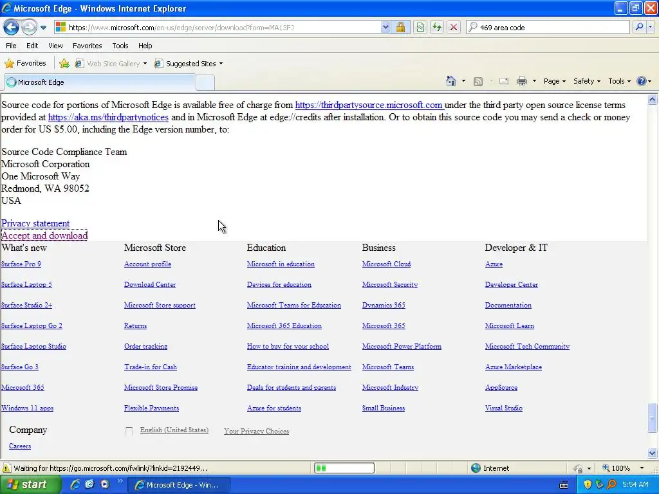Click Microsoft Edge taskbar window button
This screenshot has width=659, height=494.
coord(179,485)
